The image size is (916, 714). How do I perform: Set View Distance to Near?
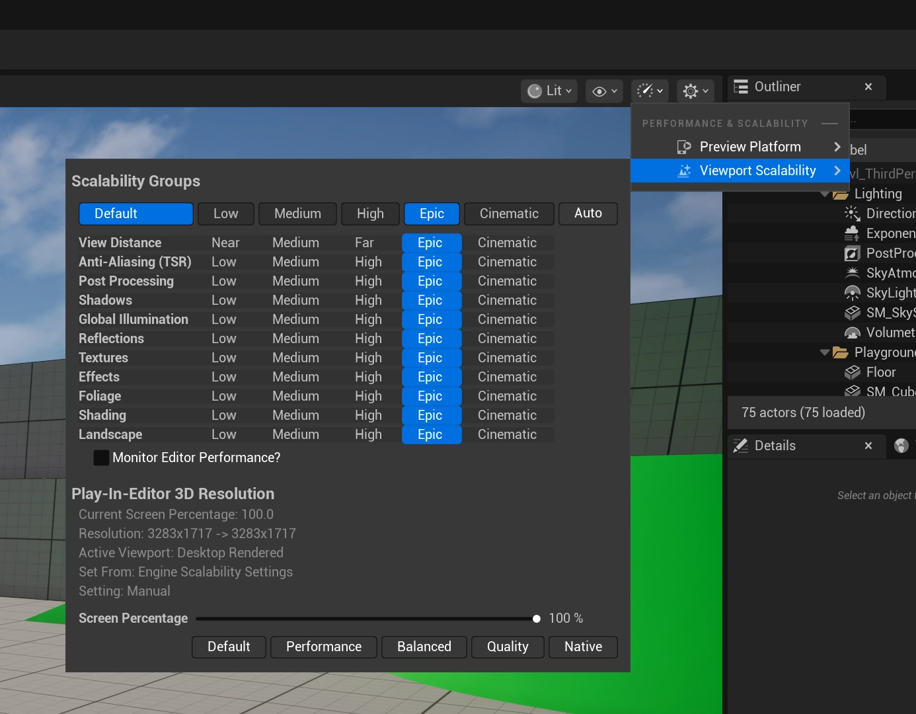point(225,243)
